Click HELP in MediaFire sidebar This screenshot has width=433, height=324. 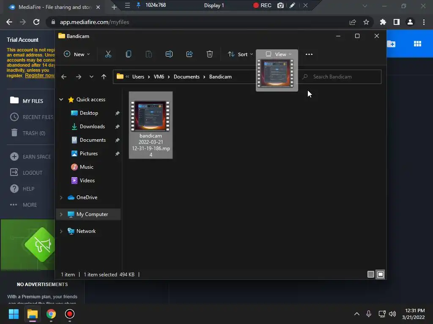coord(22,189)
